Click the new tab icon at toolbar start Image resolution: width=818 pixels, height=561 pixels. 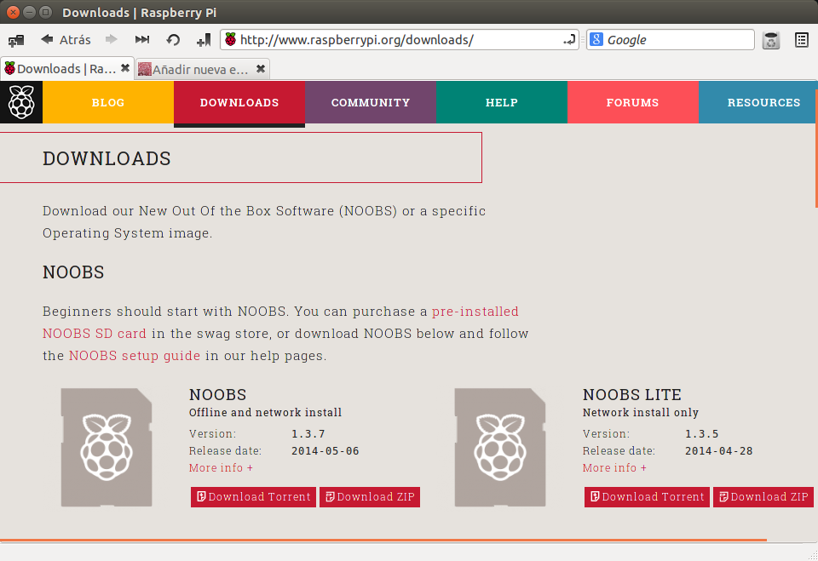(x=16, y=40)
